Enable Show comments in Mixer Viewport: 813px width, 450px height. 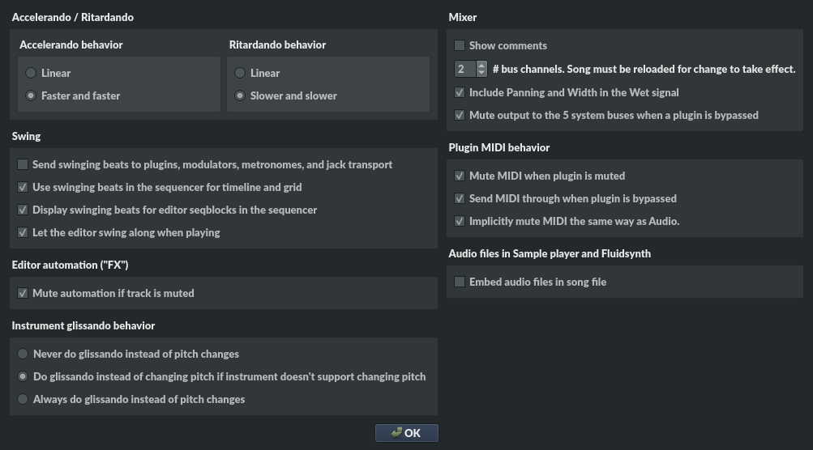[x=460, y=45]
